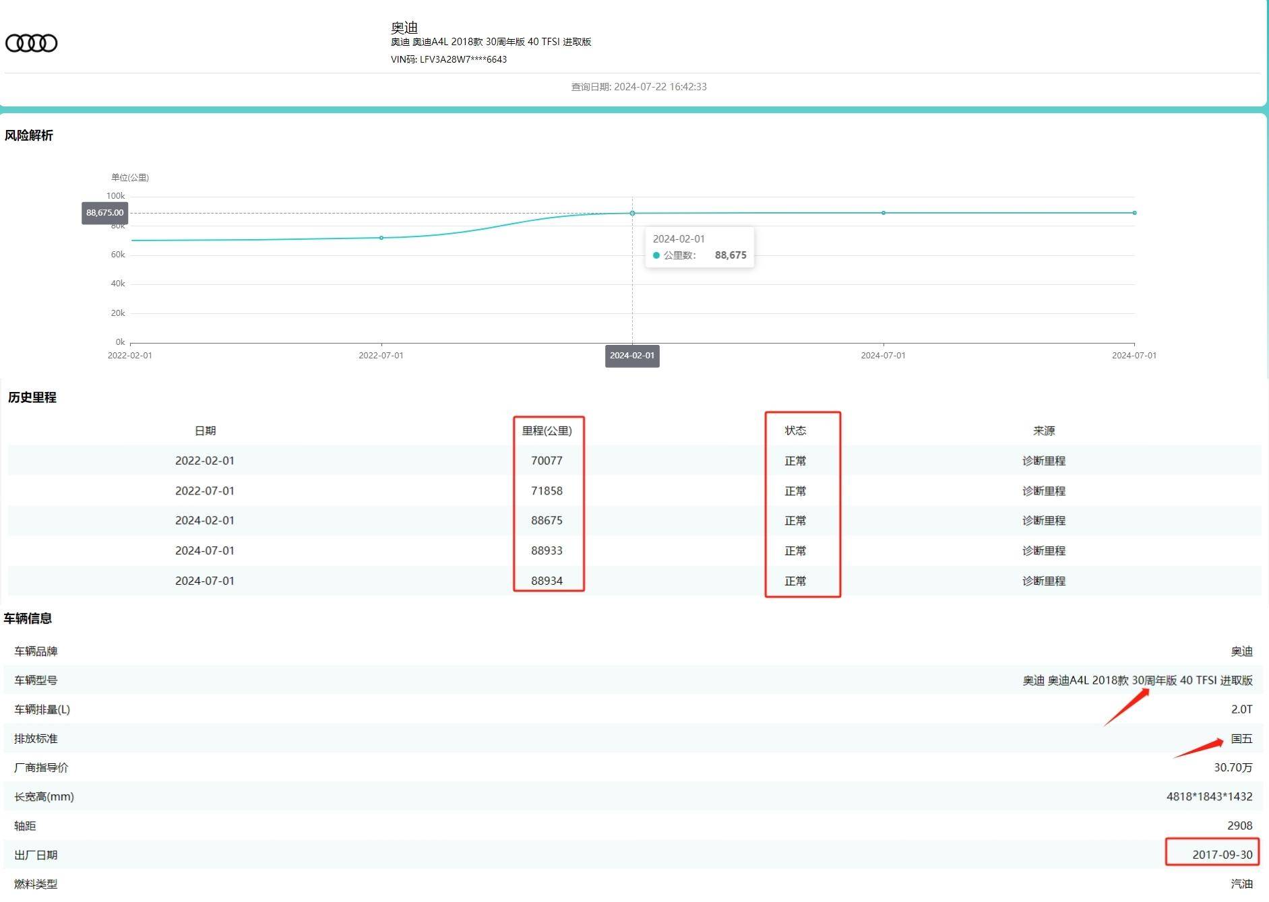Click mileage value 70077
This screenshot has height=902, width=1269.
point(547,461)
